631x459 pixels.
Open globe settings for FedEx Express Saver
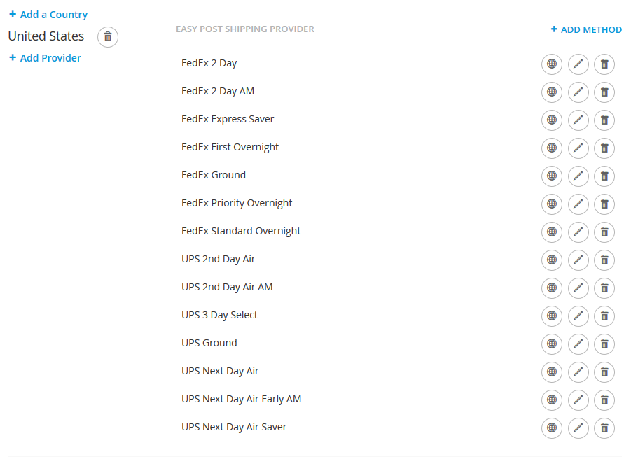tap(552, 120)
